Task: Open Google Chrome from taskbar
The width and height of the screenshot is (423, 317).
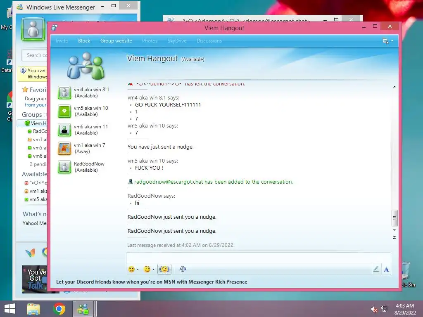Action: [x=59, y=309]
